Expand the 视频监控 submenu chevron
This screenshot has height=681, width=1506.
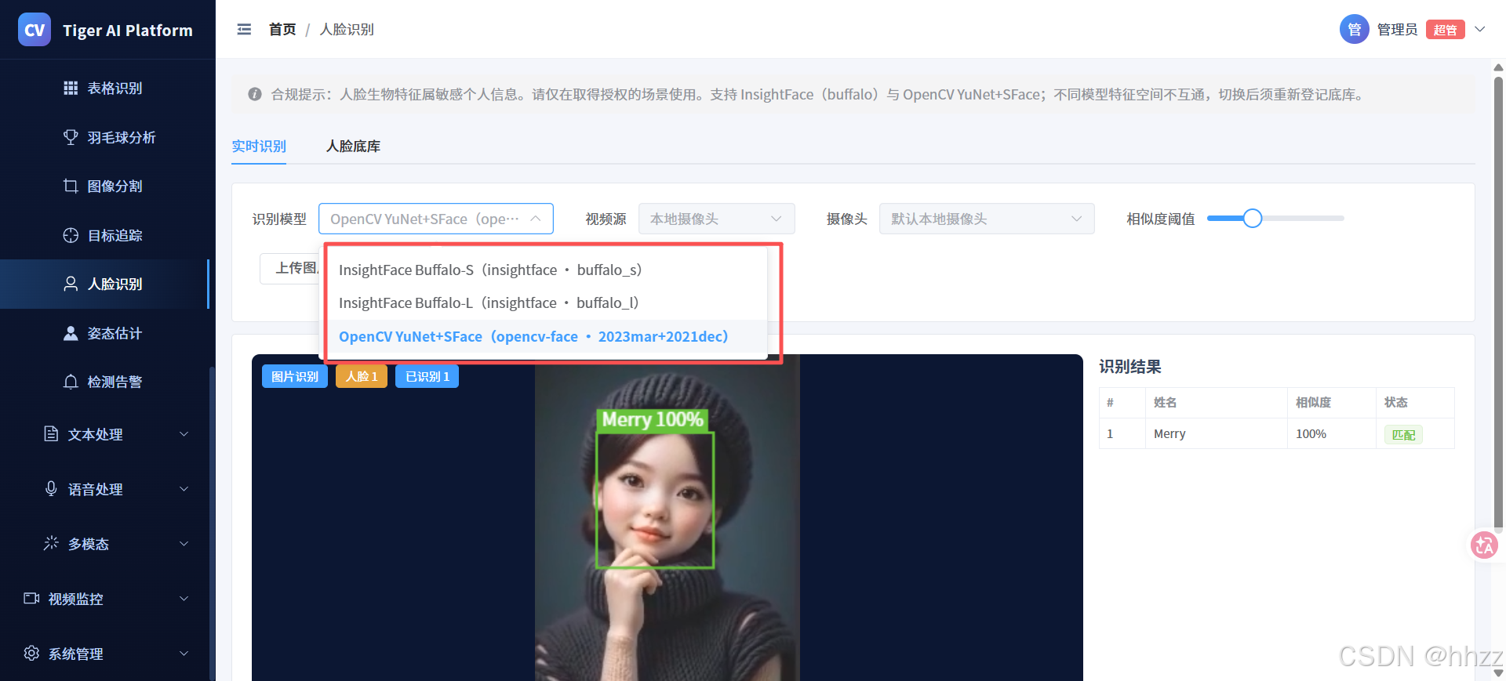pyautogui.click(x=184, y=599)
